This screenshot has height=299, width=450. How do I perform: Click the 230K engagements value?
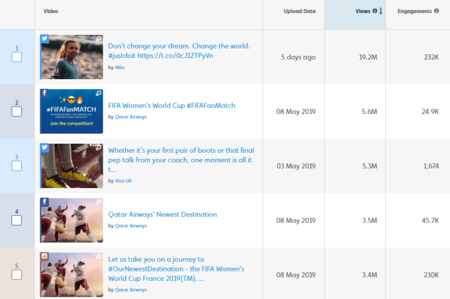click(431, 275)
